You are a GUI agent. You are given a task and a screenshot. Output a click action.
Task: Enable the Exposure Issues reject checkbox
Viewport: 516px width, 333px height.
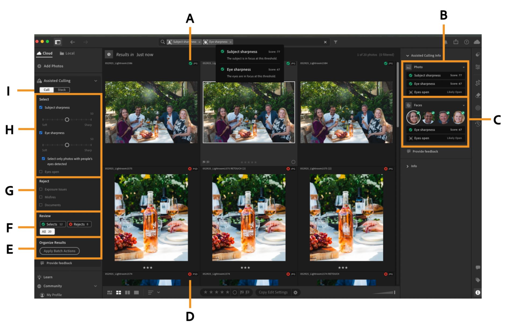[41, 189]
